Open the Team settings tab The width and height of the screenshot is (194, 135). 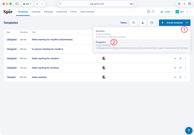87,12
